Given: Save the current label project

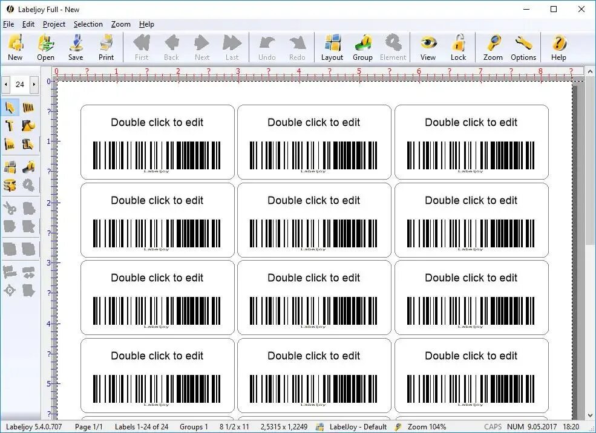Looking at the screenshot, I should click(x=76, y=47).
